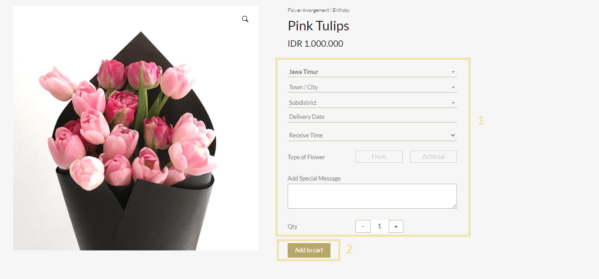Add to cart button click

[309, 250]
